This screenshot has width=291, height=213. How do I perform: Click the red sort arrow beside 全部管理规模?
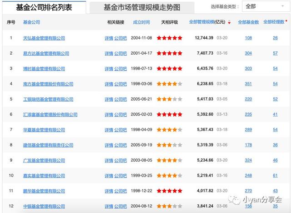click(229, 22)
